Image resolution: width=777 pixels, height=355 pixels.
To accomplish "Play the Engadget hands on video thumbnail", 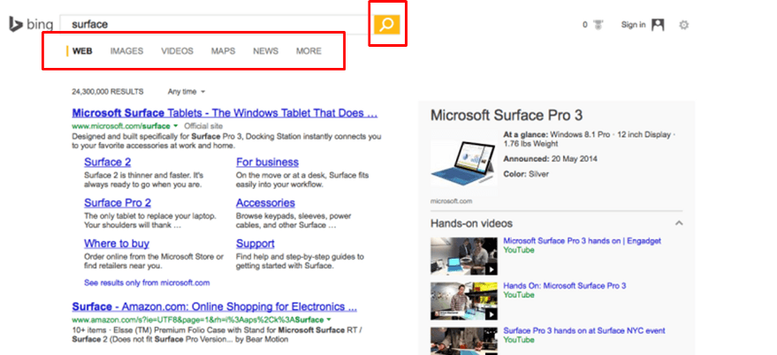I will [x=464, y=256].
